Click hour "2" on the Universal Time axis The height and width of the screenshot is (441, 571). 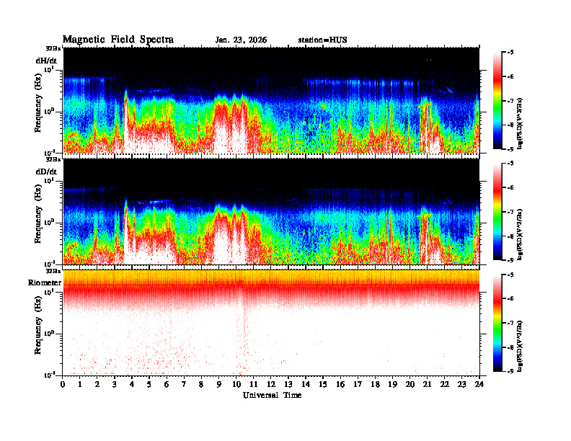coord(97,384)
